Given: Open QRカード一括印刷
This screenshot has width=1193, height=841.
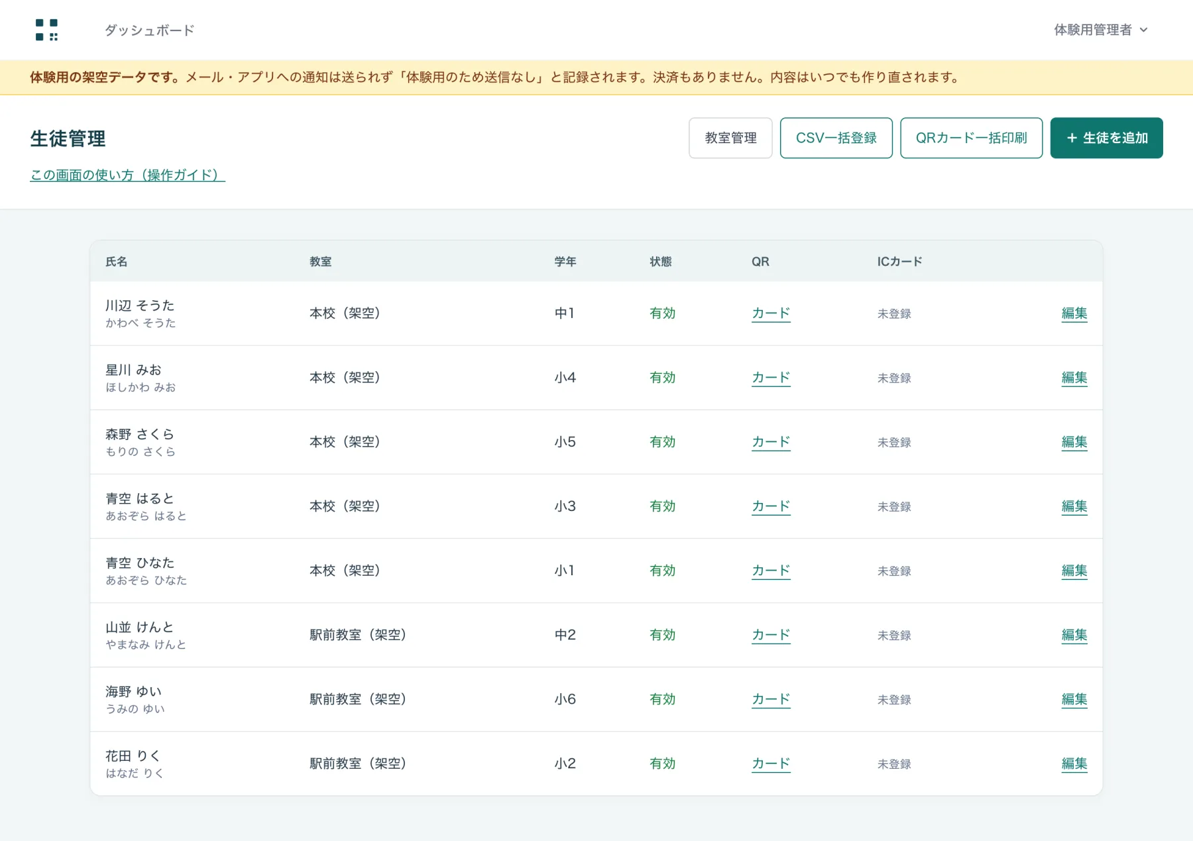Looking at the screenshot, I should [971, 138].
